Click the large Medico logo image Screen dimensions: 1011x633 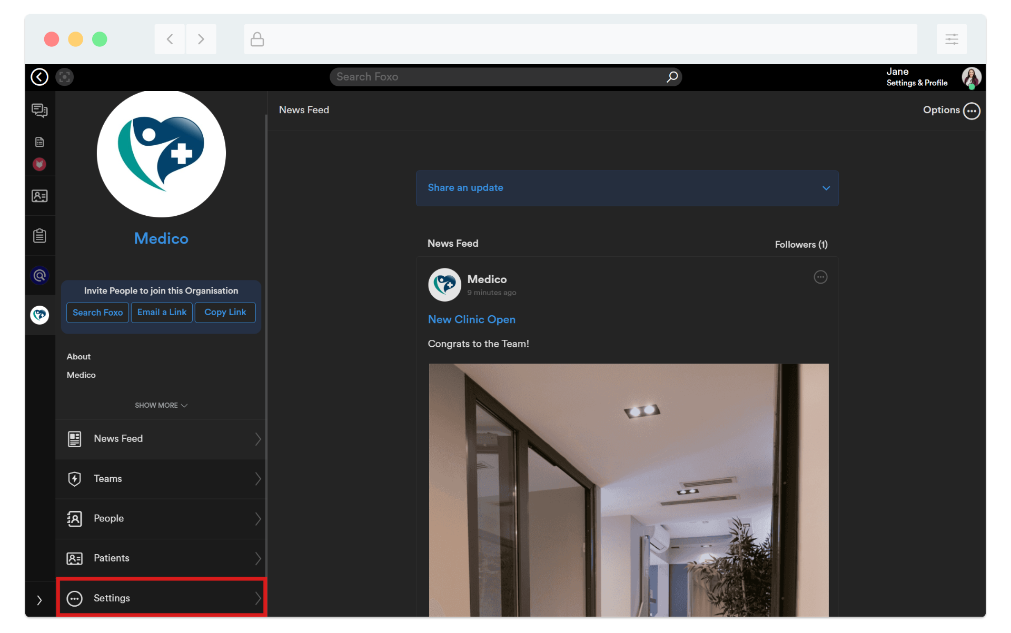tap(161, 153)
